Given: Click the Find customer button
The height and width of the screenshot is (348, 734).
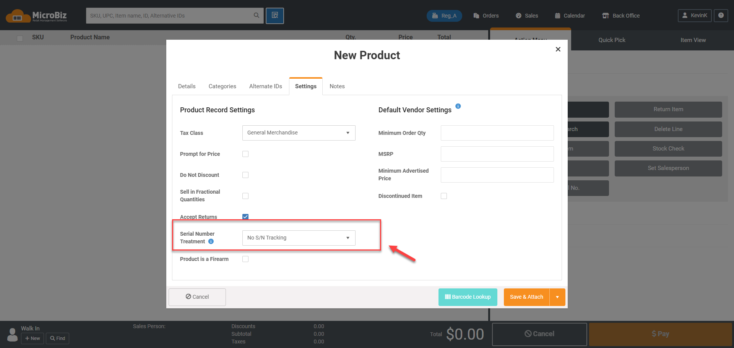Looking at the screenshot, I should point(57,338).
